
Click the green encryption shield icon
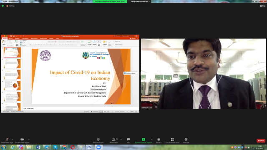[3, 6]
